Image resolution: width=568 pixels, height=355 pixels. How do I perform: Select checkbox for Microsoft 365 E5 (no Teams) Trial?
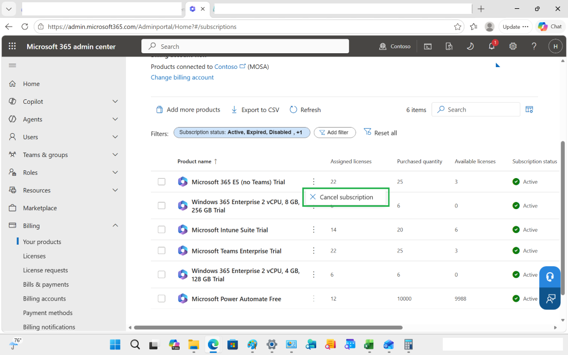161,182
